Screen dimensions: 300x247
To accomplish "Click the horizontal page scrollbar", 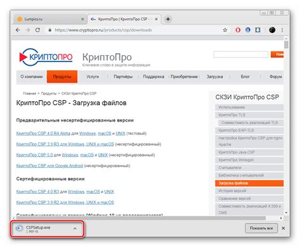I will pyautogui.click(x=141, y=218).
